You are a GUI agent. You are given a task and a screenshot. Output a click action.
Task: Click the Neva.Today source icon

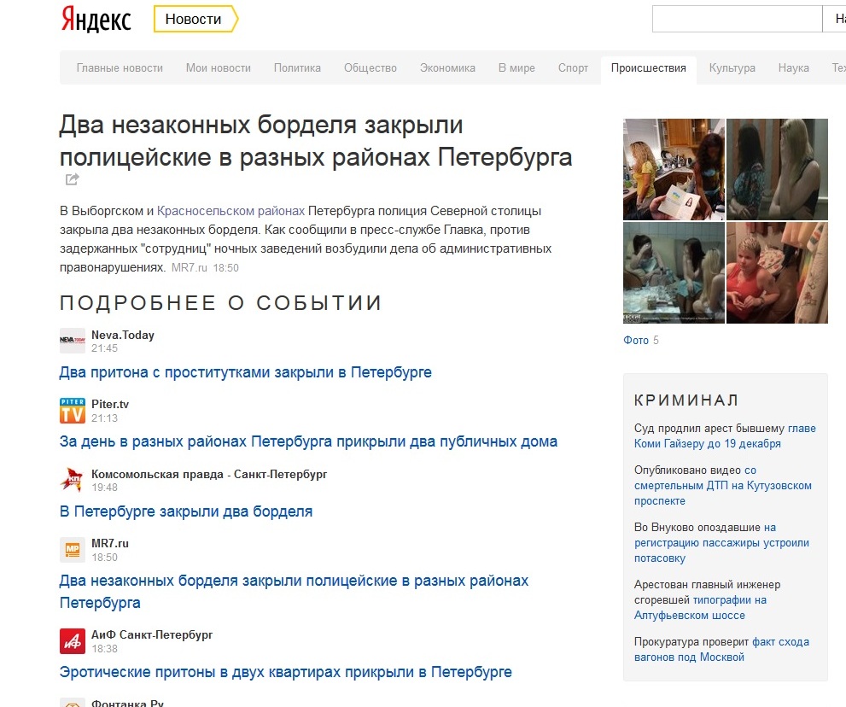click(73, 341)
